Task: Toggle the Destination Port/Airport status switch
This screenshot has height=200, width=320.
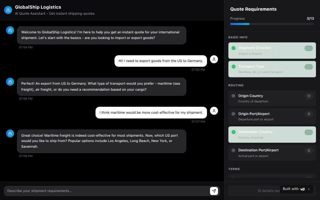Action: (x=309, y=150)
